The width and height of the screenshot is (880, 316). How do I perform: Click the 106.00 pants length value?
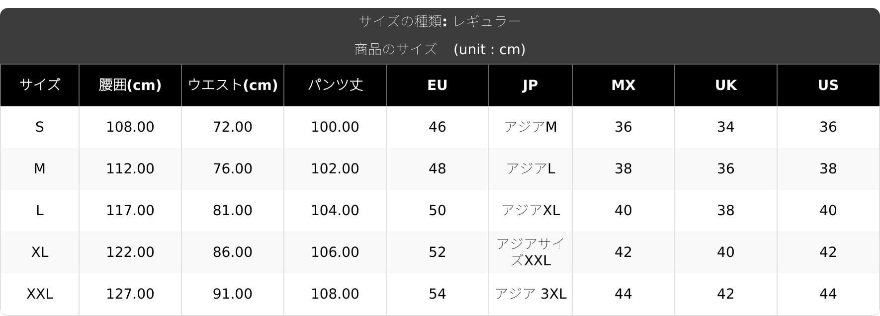point(335,252)
